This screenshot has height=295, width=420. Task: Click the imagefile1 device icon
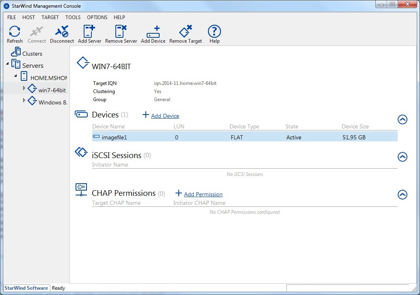[96, 137]
